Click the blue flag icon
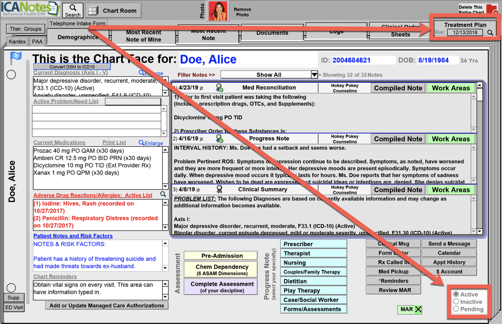The height and width of the screenshot is (324, 502). (x=15, y=58)
